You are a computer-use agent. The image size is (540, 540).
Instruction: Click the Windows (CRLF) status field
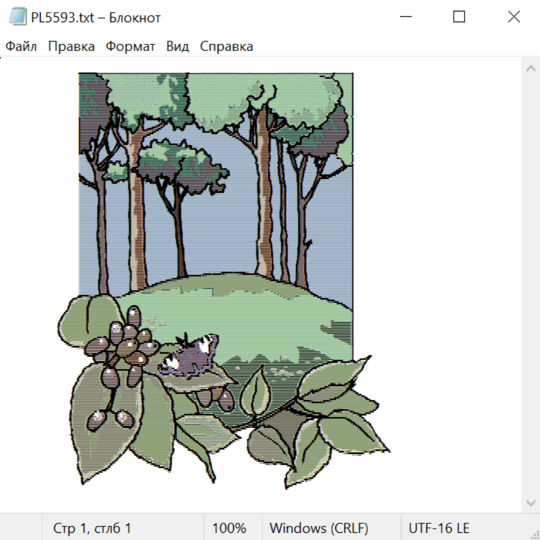tap(319, 528)
